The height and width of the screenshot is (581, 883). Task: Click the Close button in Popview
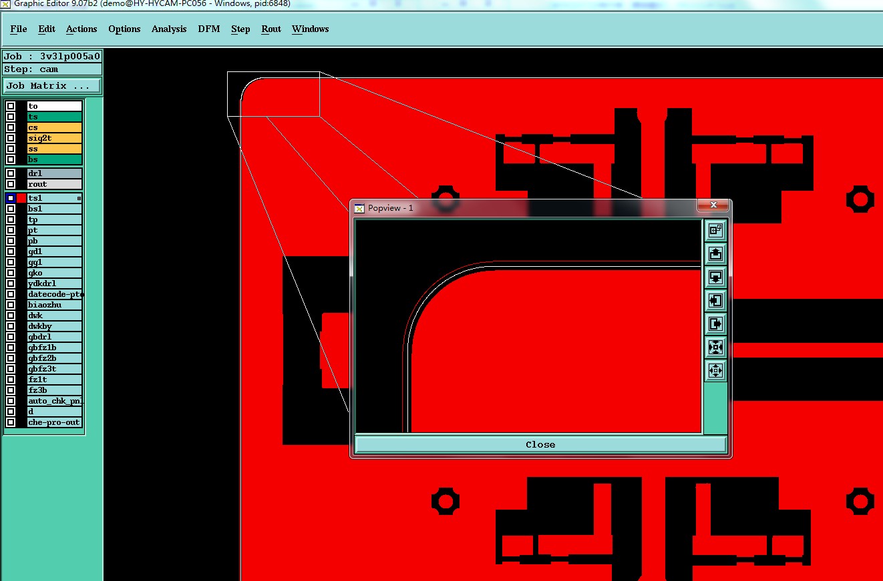tap(540, 444)
